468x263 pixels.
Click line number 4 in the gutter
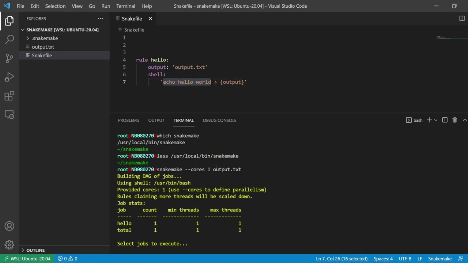[x=124, y=60]
